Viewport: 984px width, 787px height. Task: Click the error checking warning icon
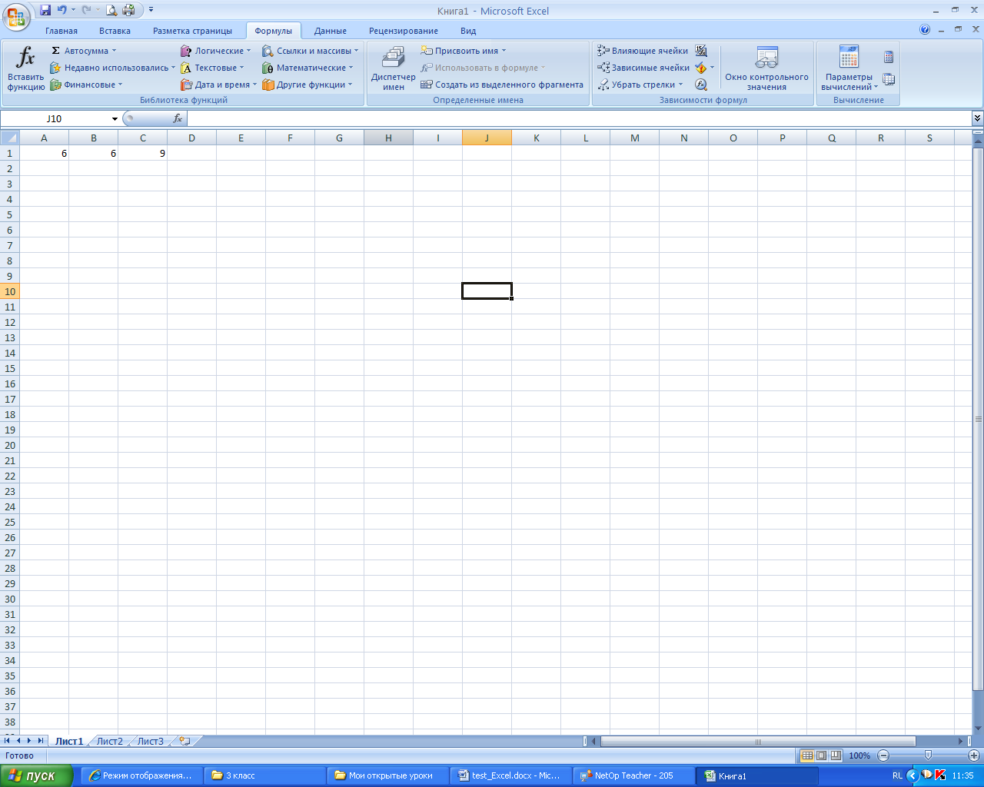coord(700,68)
